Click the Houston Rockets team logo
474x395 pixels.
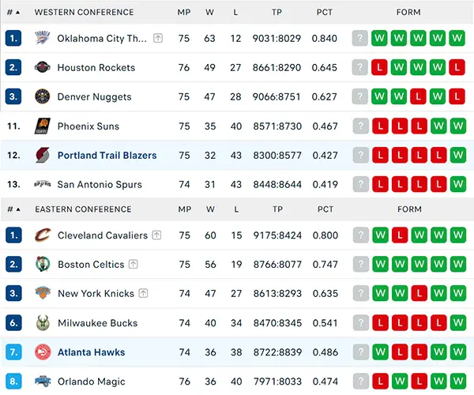[x=43, y=67]
